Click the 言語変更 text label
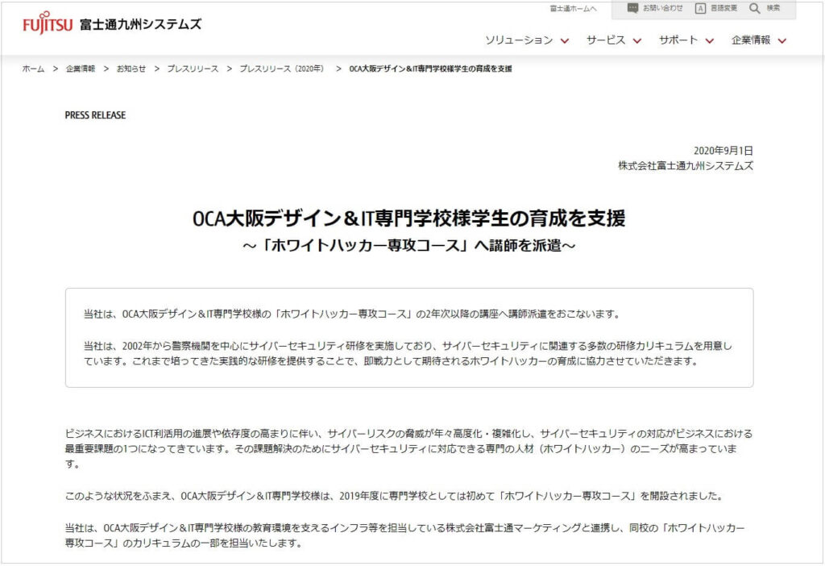 (723, 8)
